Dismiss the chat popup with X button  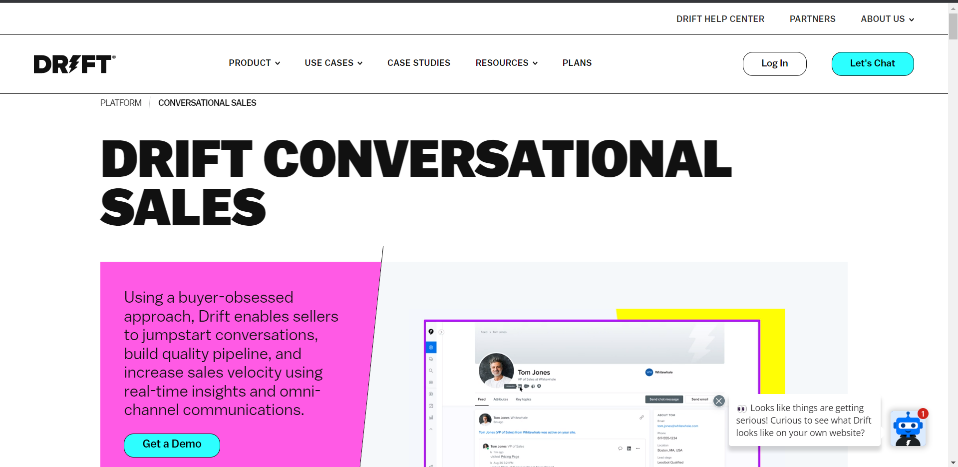pyautogui.click(x=719, y=401)
